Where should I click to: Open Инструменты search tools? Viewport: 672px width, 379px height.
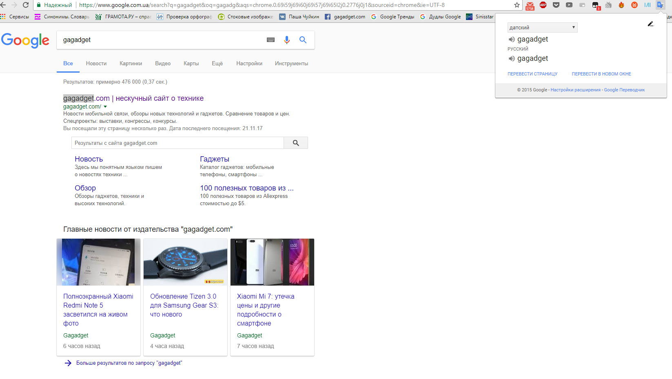[x=291, y=63]
